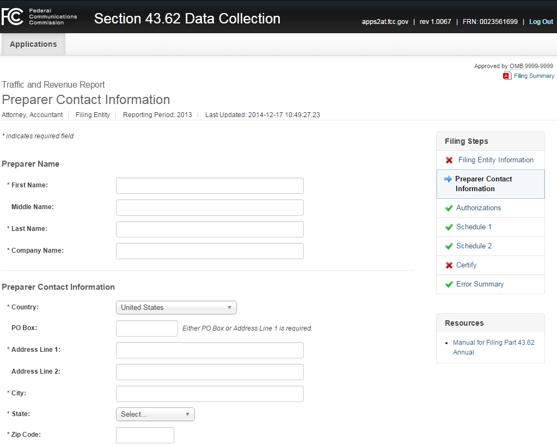Click green checkmark beside Error Summary
557x445 pixels.
[x=449, y=284]
